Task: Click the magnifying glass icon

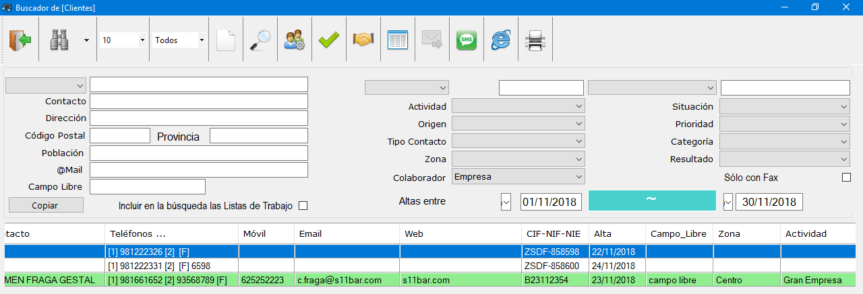Action: pyautogui.click(x=260, y=40)
